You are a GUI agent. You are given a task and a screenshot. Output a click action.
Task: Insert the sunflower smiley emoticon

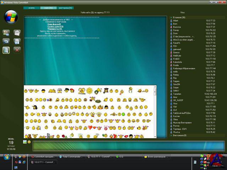89,91
